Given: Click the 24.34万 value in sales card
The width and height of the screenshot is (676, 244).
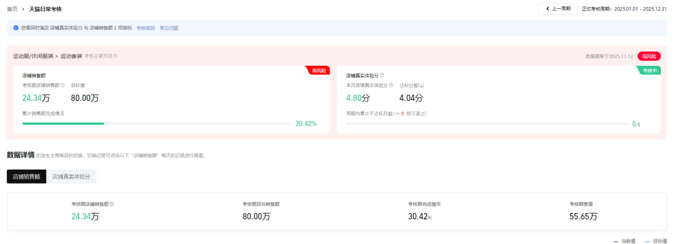Looking at the screenshot, I should pyautogui.click(x=36, y=98).
